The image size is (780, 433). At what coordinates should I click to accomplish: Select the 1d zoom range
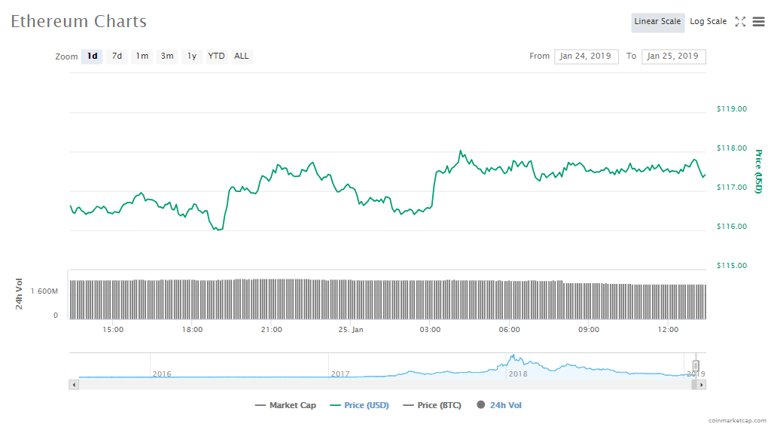pos(92,56)
